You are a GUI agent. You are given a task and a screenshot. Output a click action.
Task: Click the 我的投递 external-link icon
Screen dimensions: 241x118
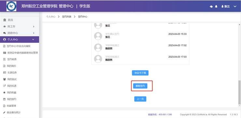pyautogui.click(x=4, y=86)
